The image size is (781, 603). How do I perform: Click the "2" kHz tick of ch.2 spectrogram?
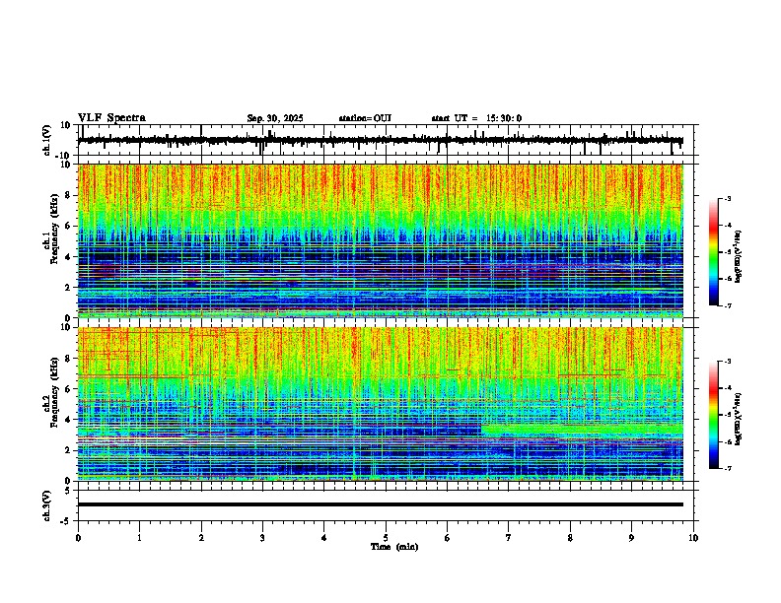click(69, 450)
